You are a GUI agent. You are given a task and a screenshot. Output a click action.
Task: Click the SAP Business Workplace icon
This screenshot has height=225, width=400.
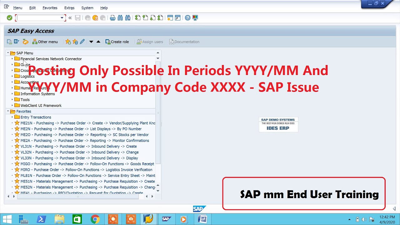(x=26, y=42)
